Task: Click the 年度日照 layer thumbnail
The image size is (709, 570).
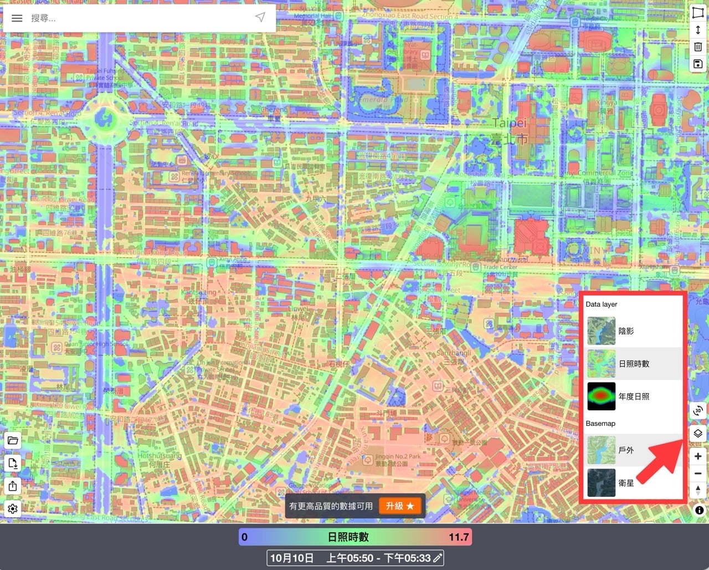Action: click(x=602, y=396)
